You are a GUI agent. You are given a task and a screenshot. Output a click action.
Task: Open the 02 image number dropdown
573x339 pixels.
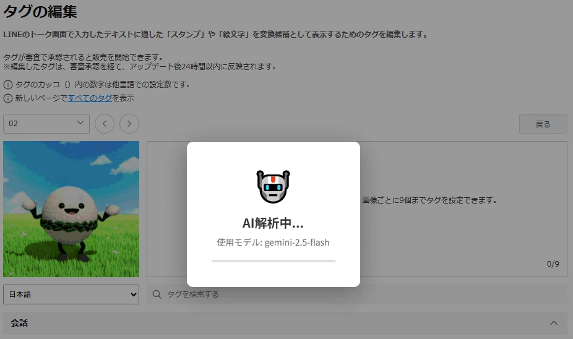click(x=46, y=124)
